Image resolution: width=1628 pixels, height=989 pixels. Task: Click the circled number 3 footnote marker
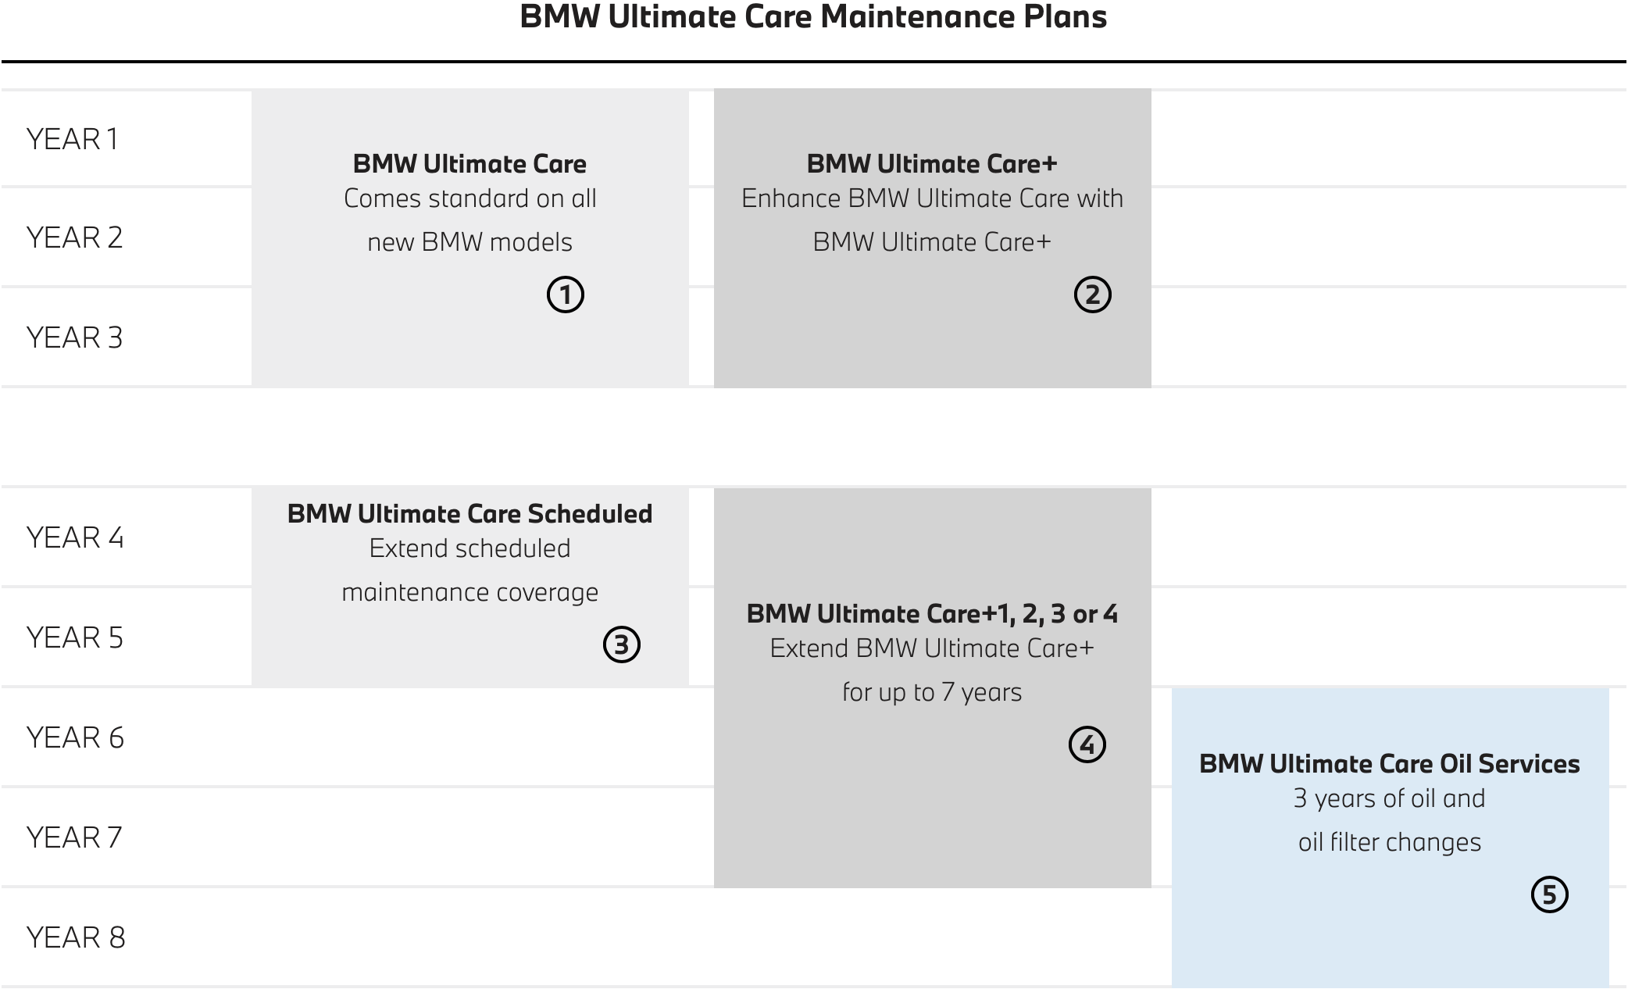tap(622, 644)
